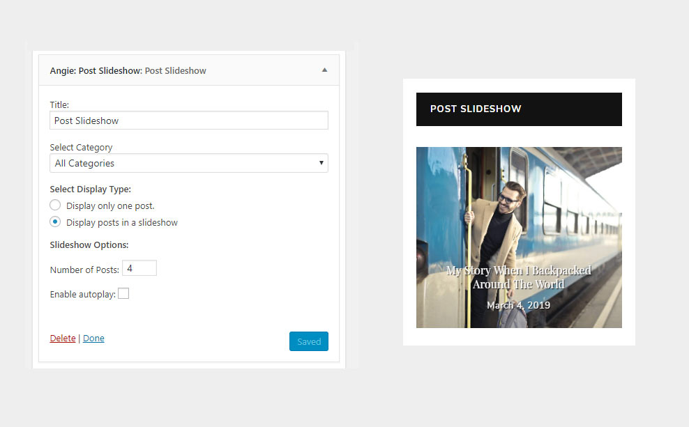Click the Done link
Image resolution: width=689 pixels, height=427 pixels.
click(x=93, y=339)
